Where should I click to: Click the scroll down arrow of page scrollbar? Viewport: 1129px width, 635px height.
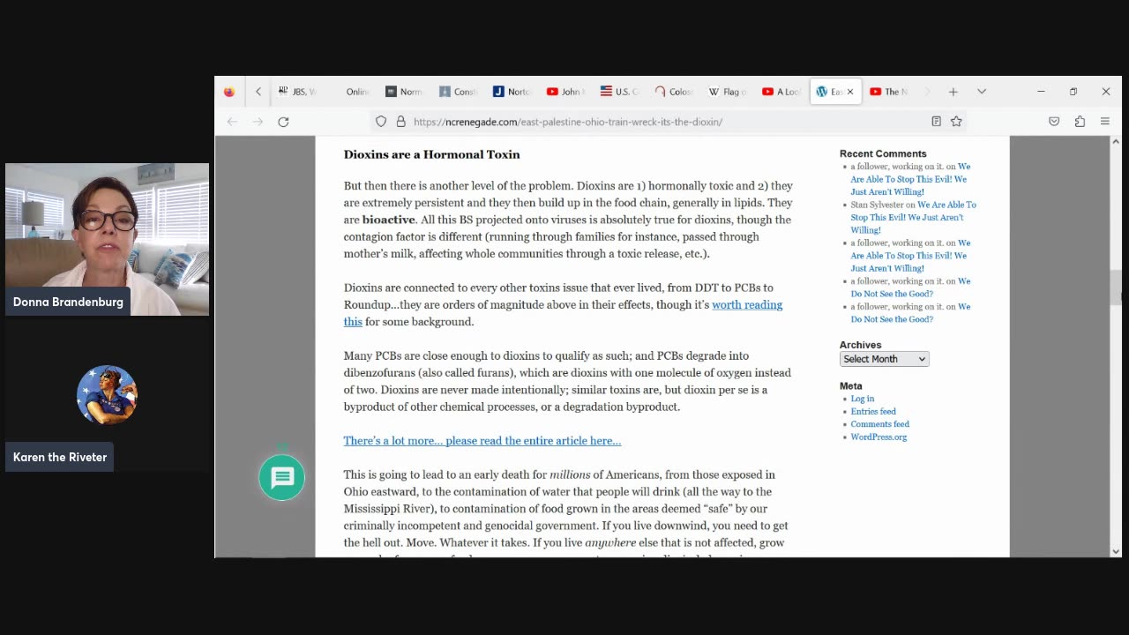tap(1115, 551)
